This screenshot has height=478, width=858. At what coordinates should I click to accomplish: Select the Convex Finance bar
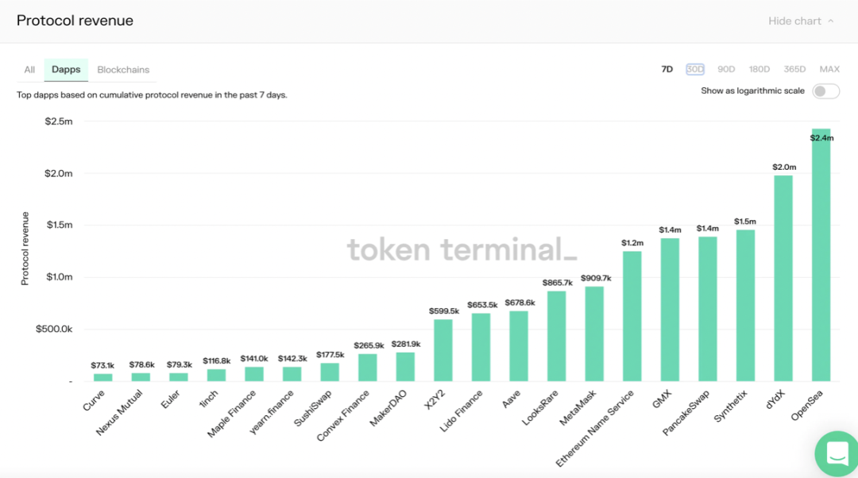368,368
